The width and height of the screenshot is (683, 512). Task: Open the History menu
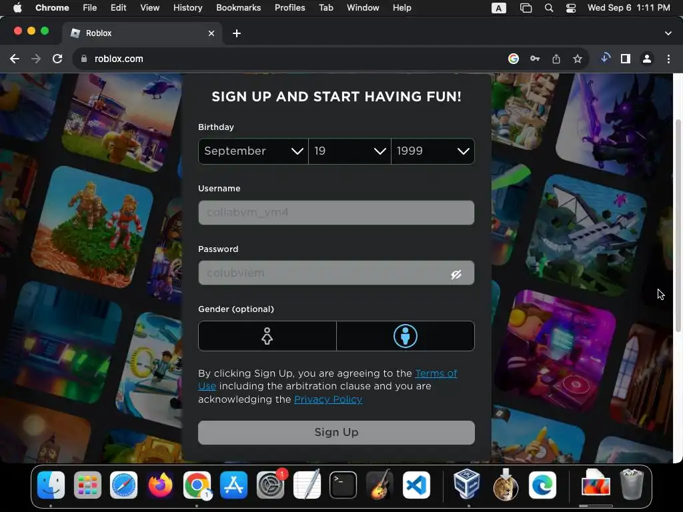click(x=187, y=7)
